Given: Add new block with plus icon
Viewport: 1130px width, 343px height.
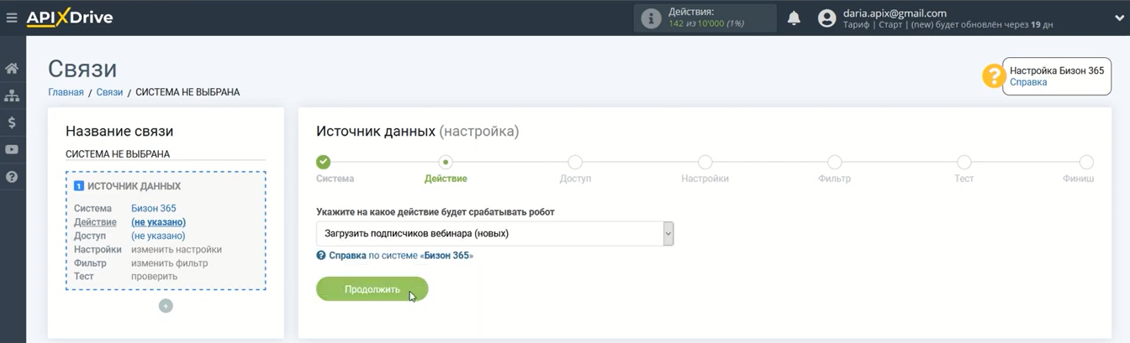Looking at the screenshot, I should pos(166,306).
